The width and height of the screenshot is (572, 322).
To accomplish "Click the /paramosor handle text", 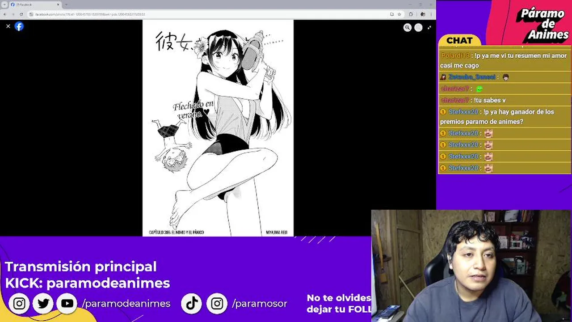I will click(x=260, y=304).
